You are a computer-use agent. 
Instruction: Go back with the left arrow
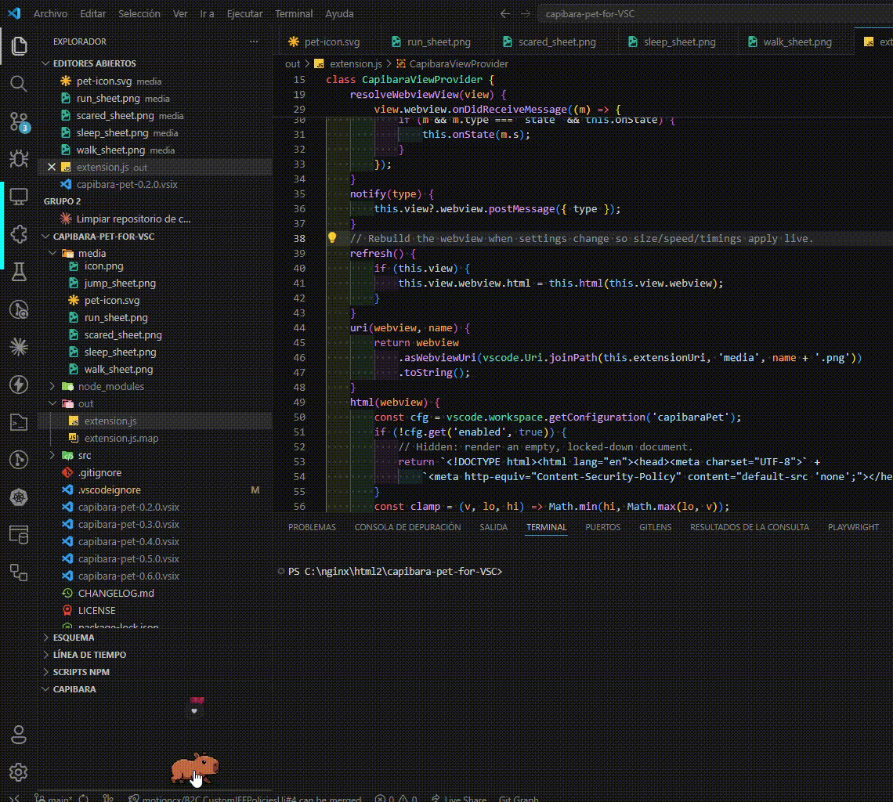pyautogui.click(x=504, y=13)
